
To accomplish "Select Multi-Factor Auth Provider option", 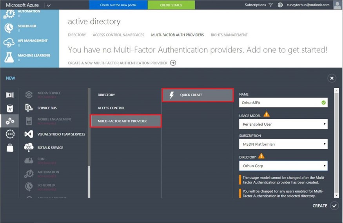I will pyautogui.click(x=126, y=121).
